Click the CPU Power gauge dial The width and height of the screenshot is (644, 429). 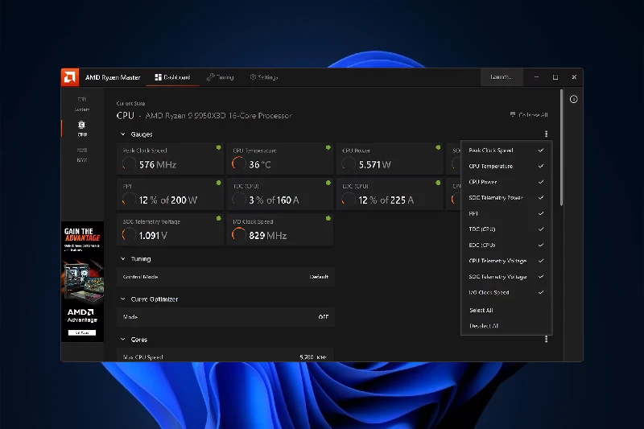[349, 164]
